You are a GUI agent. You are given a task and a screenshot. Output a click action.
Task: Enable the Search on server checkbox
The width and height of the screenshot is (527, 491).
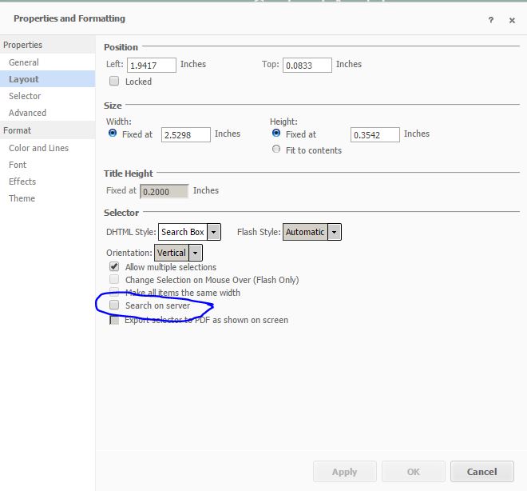(114, 305)
